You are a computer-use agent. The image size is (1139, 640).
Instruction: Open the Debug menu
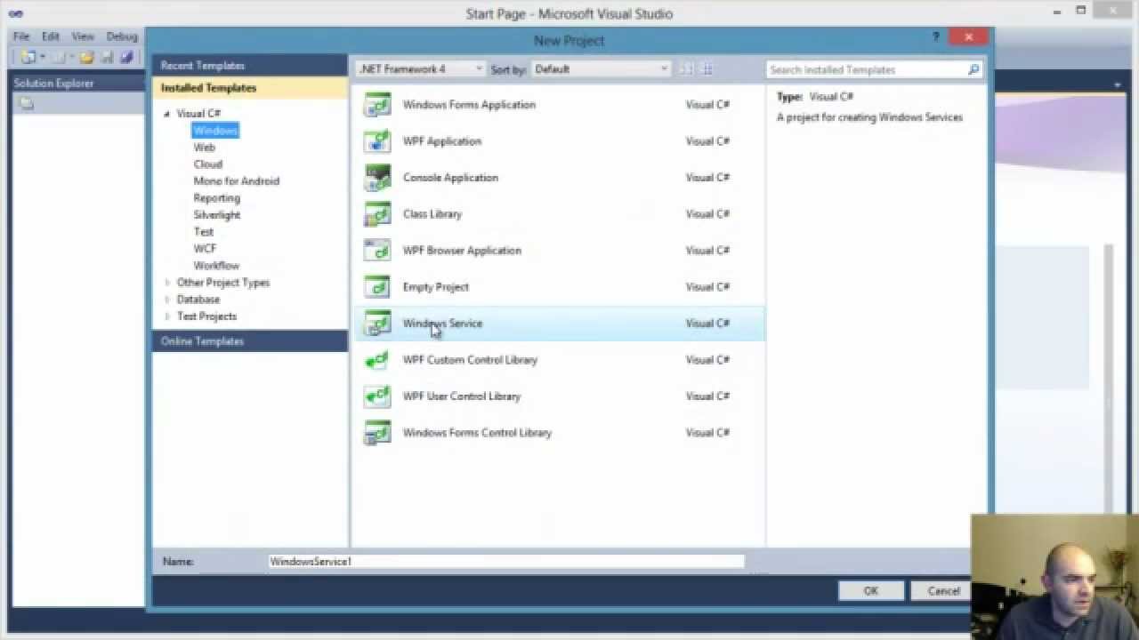[122, 36]
